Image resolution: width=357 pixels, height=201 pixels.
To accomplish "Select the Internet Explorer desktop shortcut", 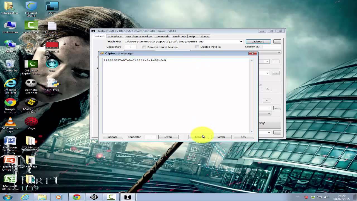I will pyautogui.click(x=10, y=86).
